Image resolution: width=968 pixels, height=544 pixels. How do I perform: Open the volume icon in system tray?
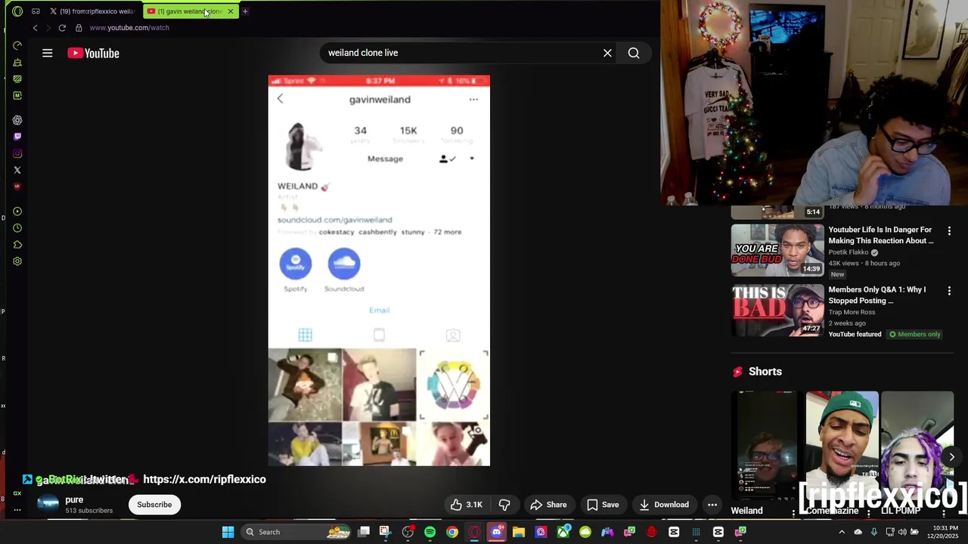pyautogui.click(x=901, y=532)
